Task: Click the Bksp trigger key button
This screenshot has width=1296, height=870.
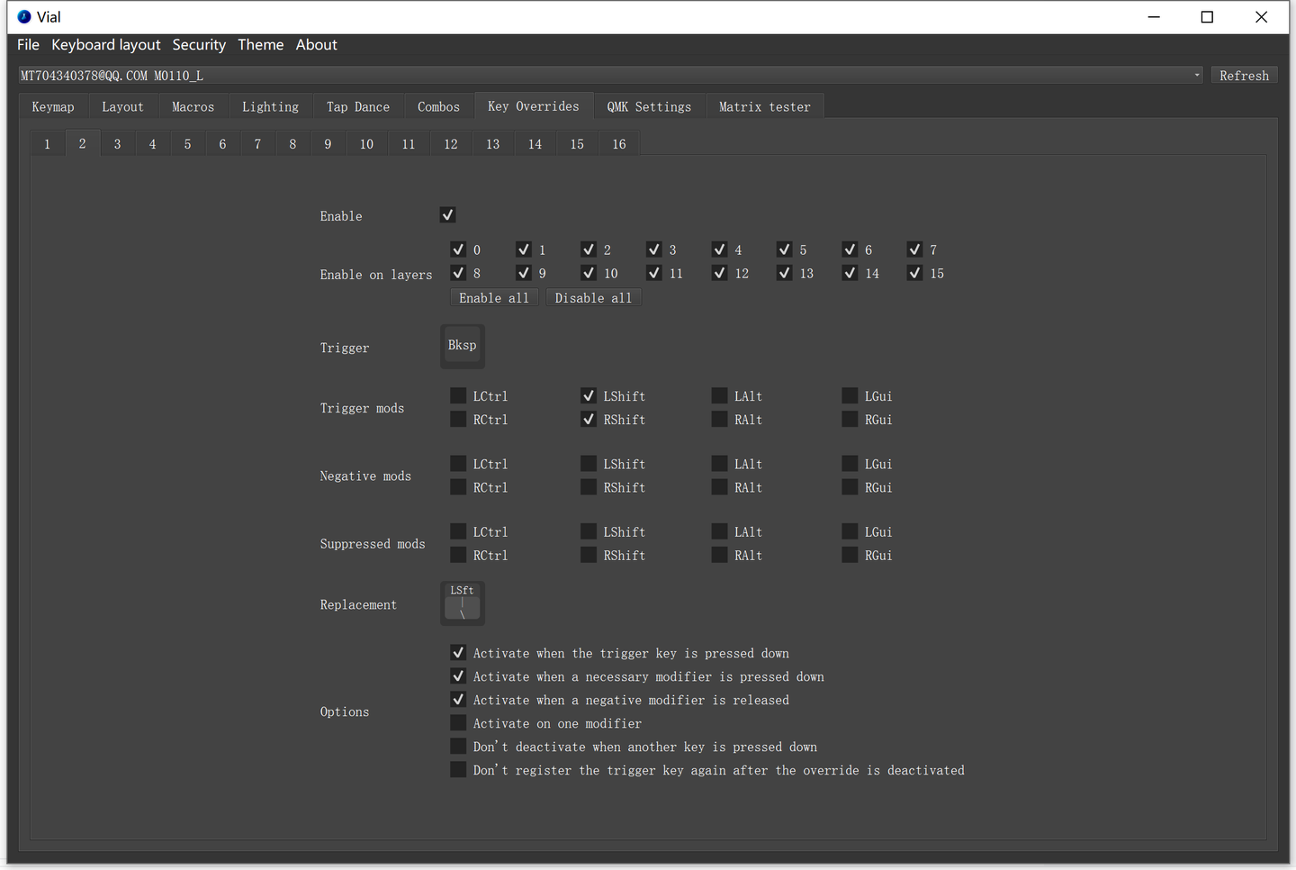Action: tap(462, 347)
